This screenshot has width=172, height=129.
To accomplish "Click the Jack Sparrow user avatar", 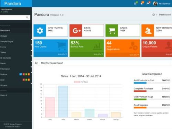I will 155,3.
